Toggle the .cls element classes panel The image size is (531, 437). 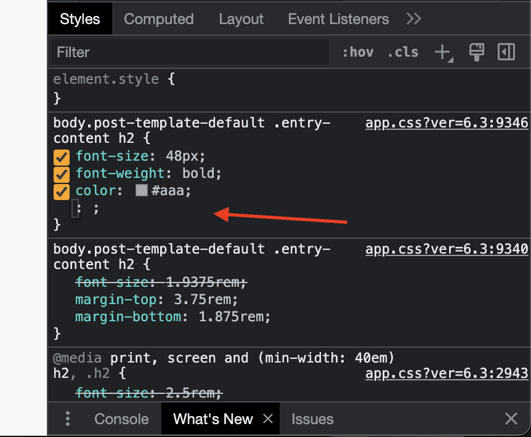pos(403,52)
